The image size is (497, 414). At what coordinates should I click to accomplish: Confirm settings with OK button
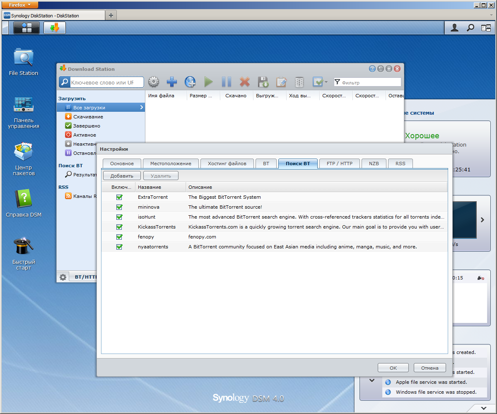click(393, 368)
